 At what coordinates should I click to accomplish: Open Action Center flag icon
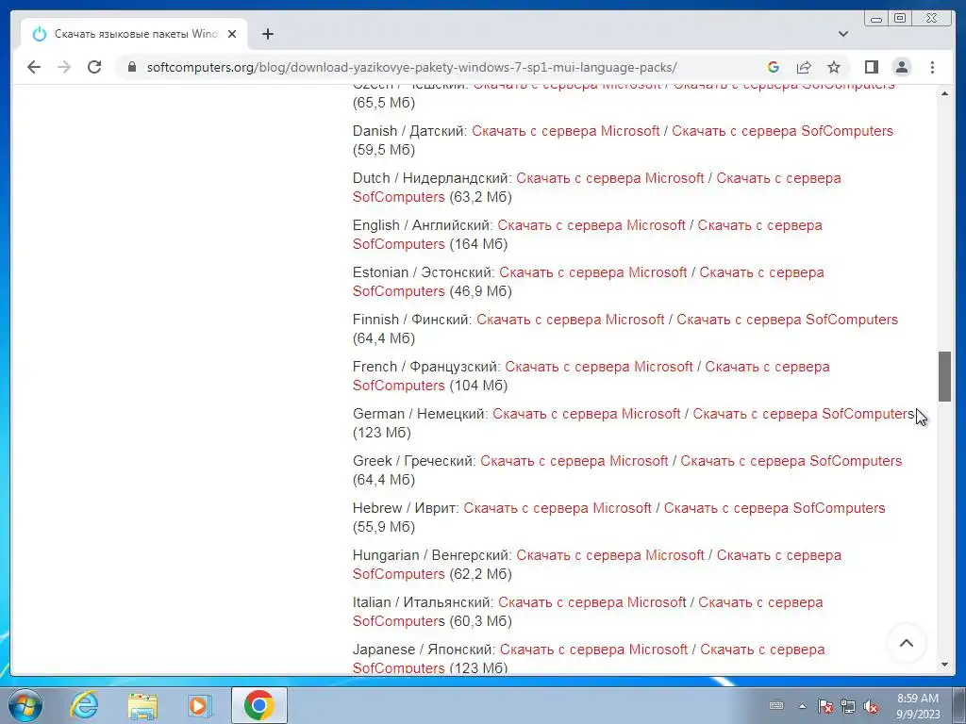(x=824, y=706)
